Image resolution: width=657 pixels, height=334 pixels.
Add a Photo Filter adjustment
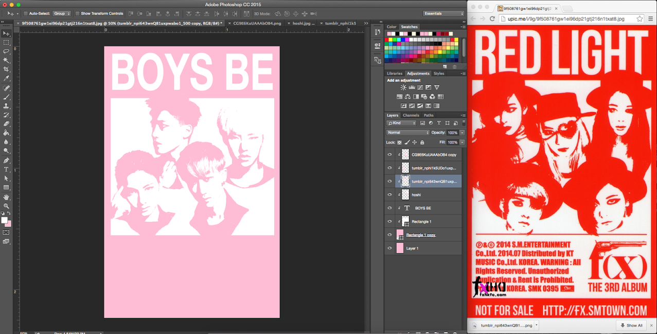tap(424, 96)
